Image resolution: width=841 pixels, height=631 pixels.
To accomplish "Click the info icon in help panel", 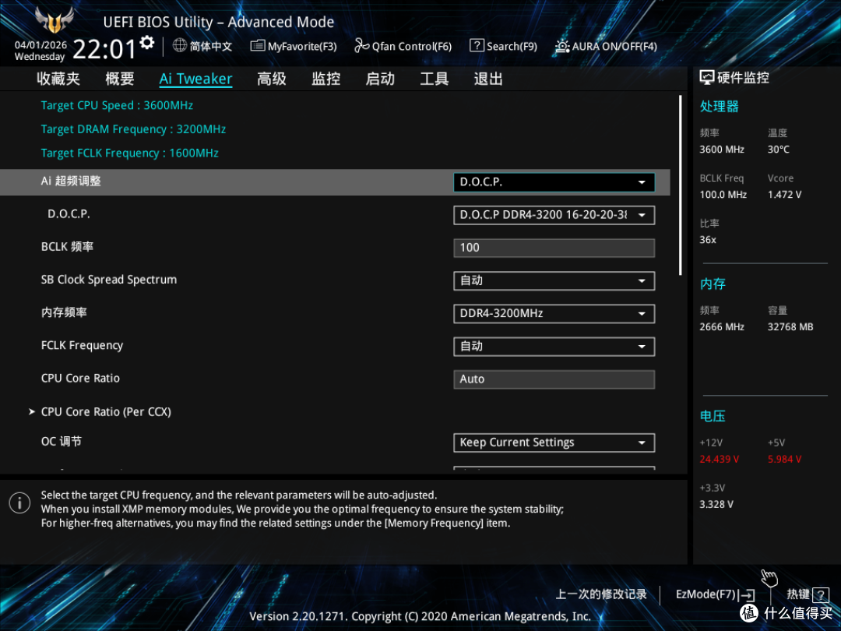I will pyautogui.click(x=19, y=503).
